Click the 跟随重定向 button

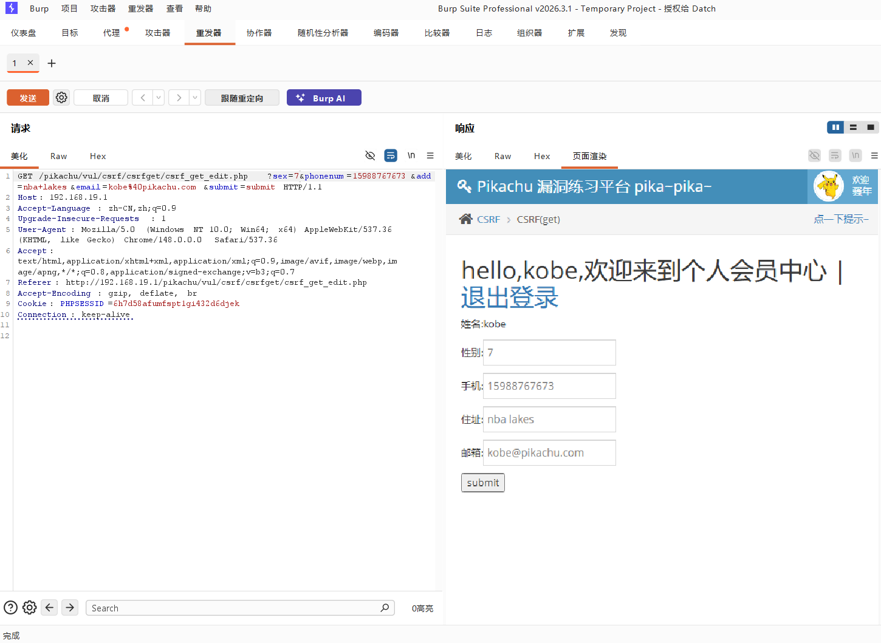[242, 98]
